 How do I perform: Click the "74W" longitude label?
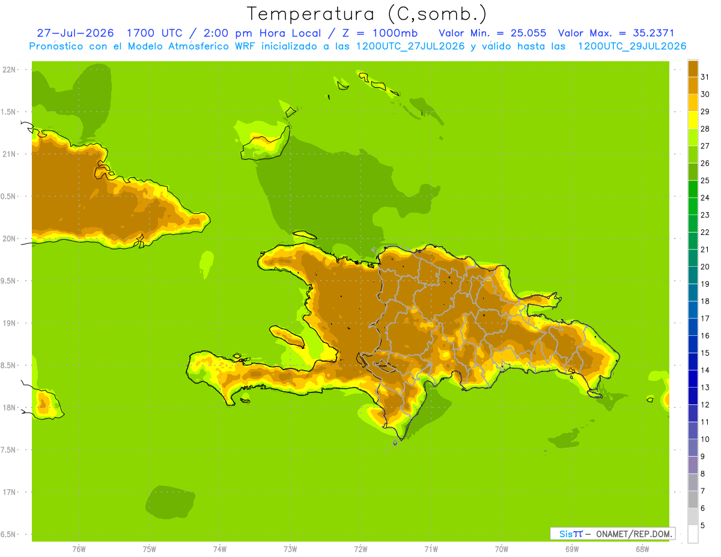pyautogui.click(x=219, y=549)
